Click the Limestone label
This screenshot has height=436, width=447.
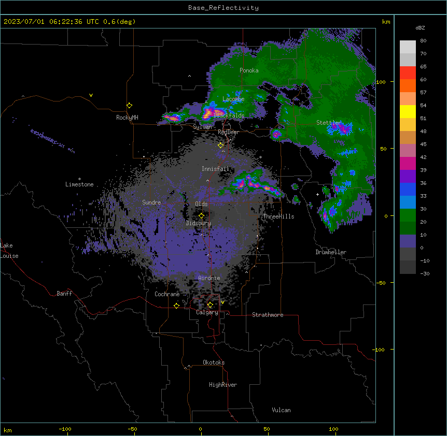[79, 184]
